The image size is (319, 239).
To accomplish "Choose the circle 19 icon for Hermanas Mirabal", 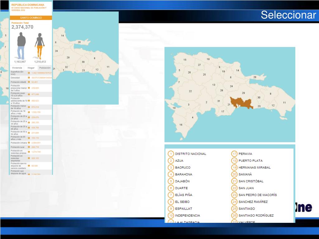I will tap(234, 168).
